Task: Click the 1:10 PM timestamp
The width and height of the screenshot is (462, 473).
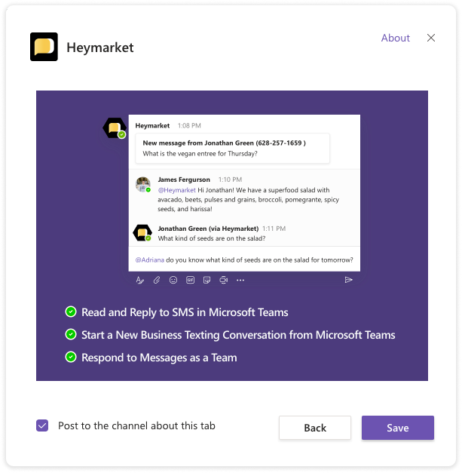Action: [x=231, y=180]
